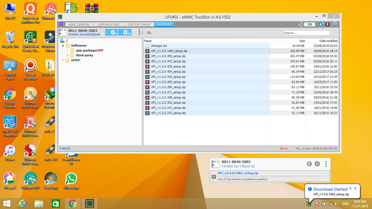372x209 pixels.
Task: Select UFI_v1.2.0.404_setup.zip file
Action: click(x=241, y=72)
